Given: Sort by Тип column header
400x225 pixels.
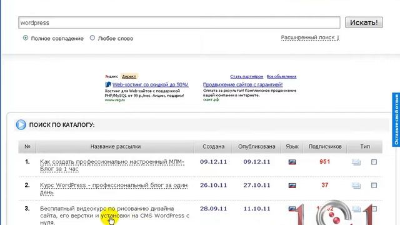Looking at the screenshot, I should point(365,147).
